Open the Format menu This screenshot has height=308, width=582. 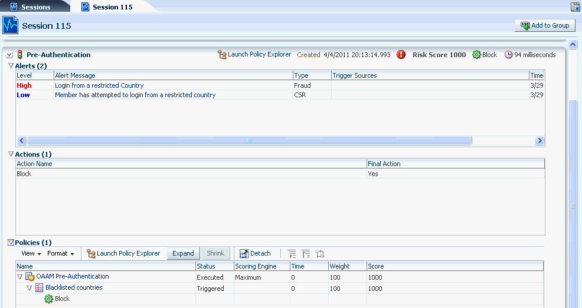60,253
